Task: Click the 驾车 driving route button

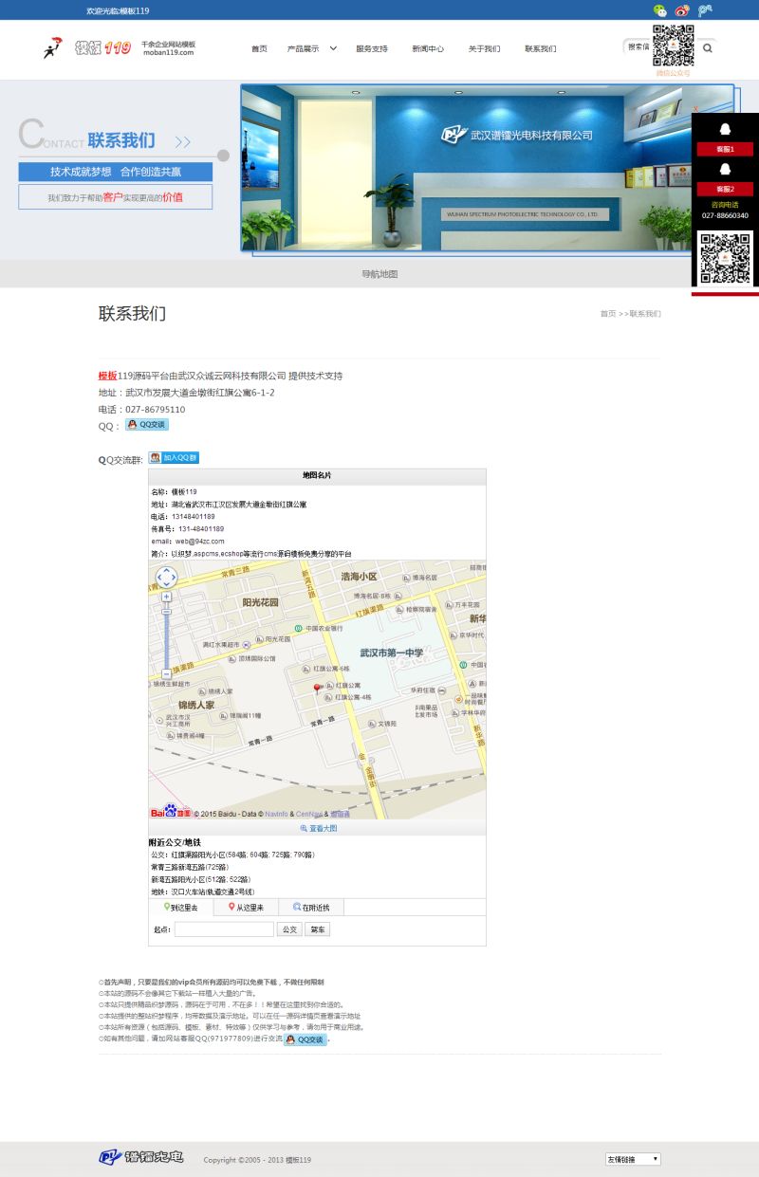Action: 317,929
